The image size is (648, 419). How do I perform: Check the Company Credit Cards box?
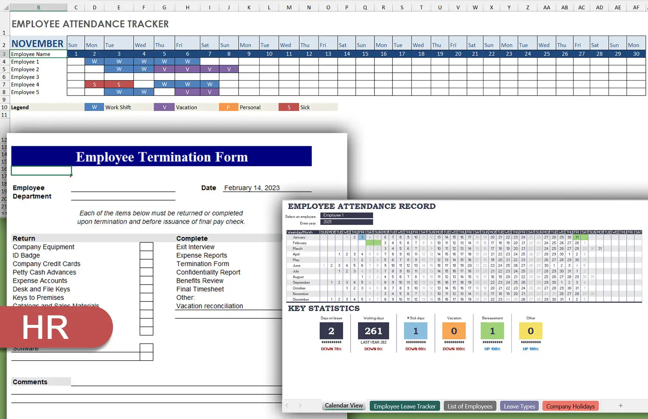coord(146,264)
